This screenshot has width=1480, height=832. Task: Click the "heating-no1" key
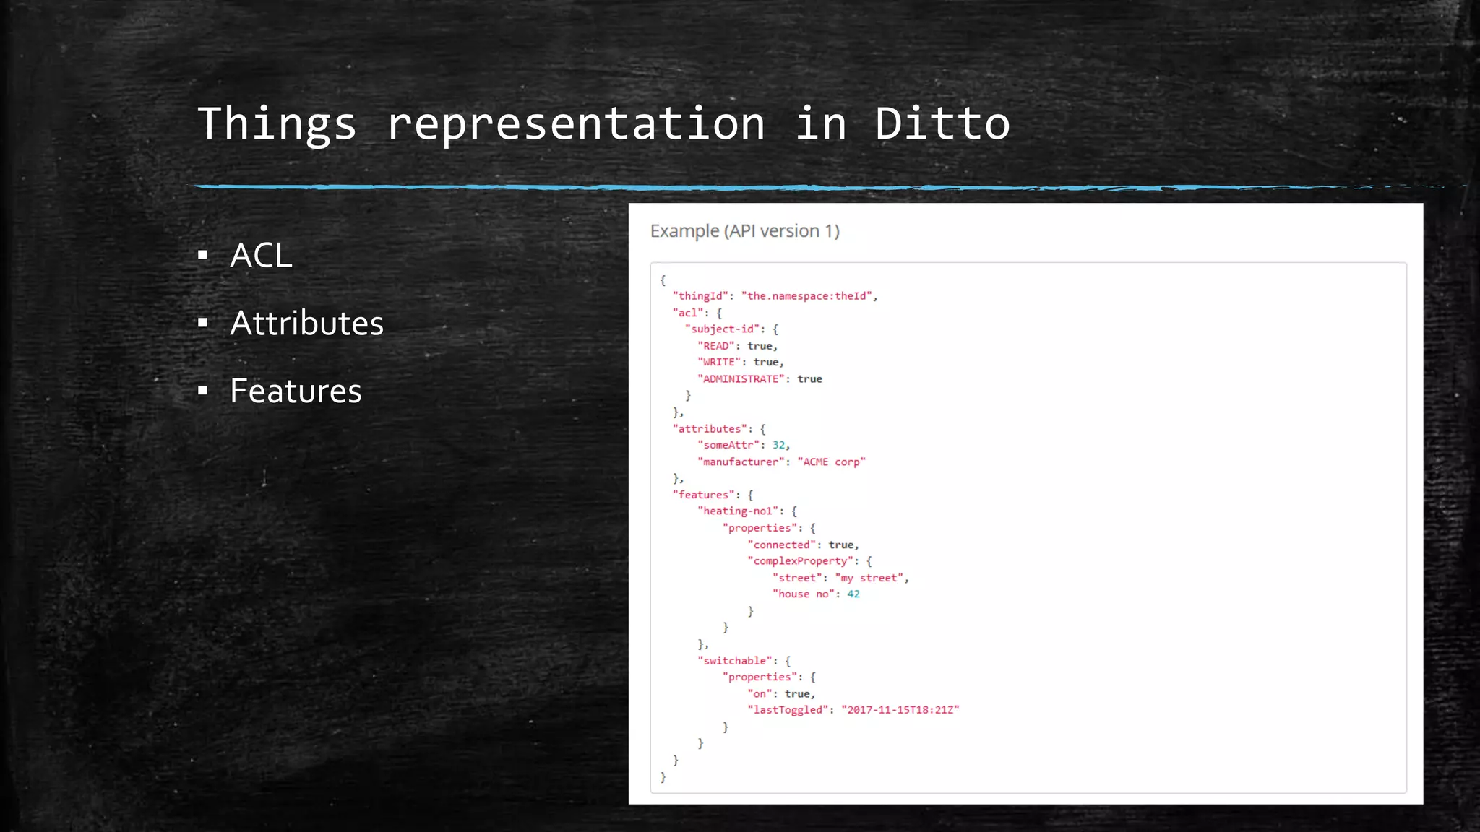pos(737,511)
